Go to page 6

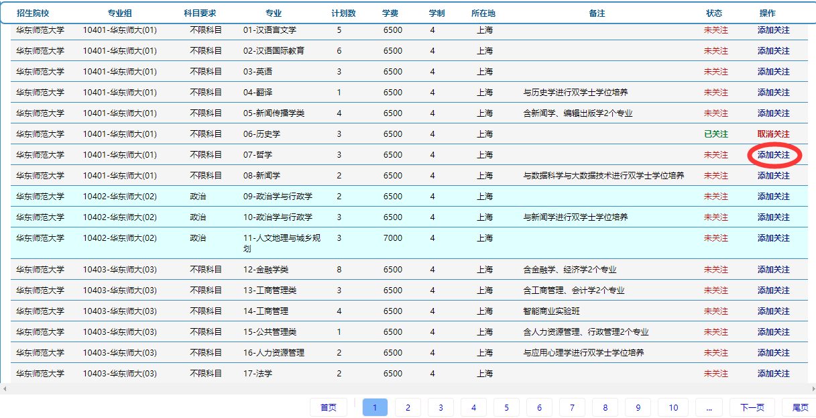tap(539, 407)
